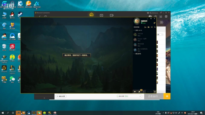
Task: Select the third offline friend
Action: [145, 45]
